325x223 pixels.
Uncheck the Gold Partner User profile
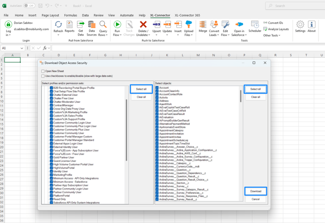coord(52,157)
